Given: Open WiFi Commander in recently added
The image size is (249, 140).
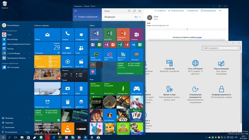Looking at the screenshot, I should coord(11,67).
